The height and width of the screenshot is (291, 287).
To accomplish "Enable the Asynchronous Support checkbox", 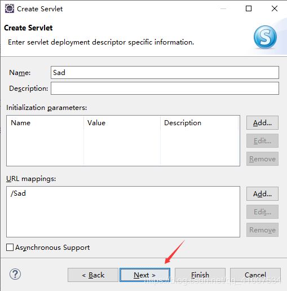I will point(10,248).
